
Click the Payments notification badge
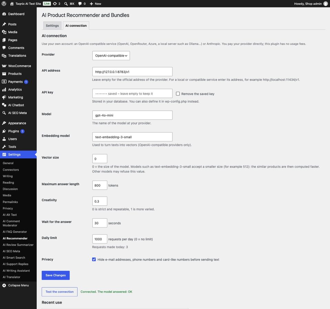coord(26,82)
